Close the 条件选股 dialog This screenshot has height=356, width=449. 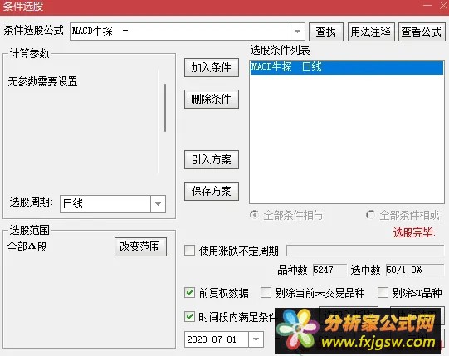coord(443,6)
